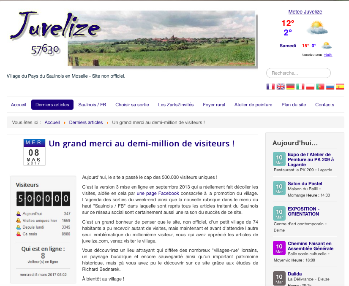
Task: Open Expo de l'Atelier de Peinture event
Action: 311,159
